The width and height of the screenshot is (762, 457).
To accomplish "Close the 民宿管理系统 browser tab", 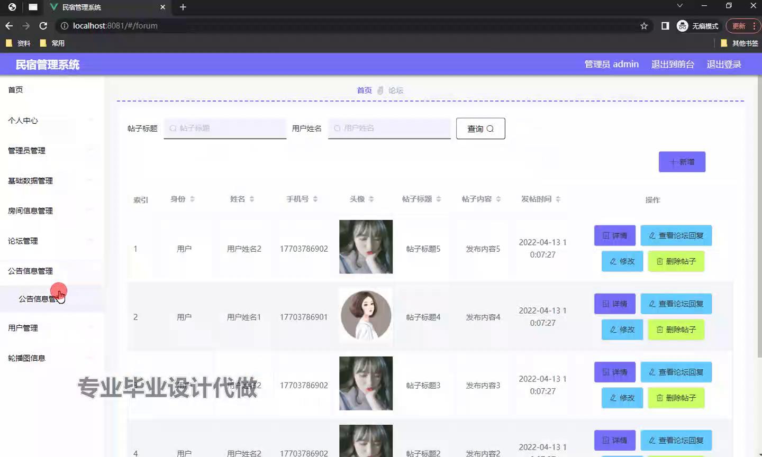I will [x=162, y=7].
